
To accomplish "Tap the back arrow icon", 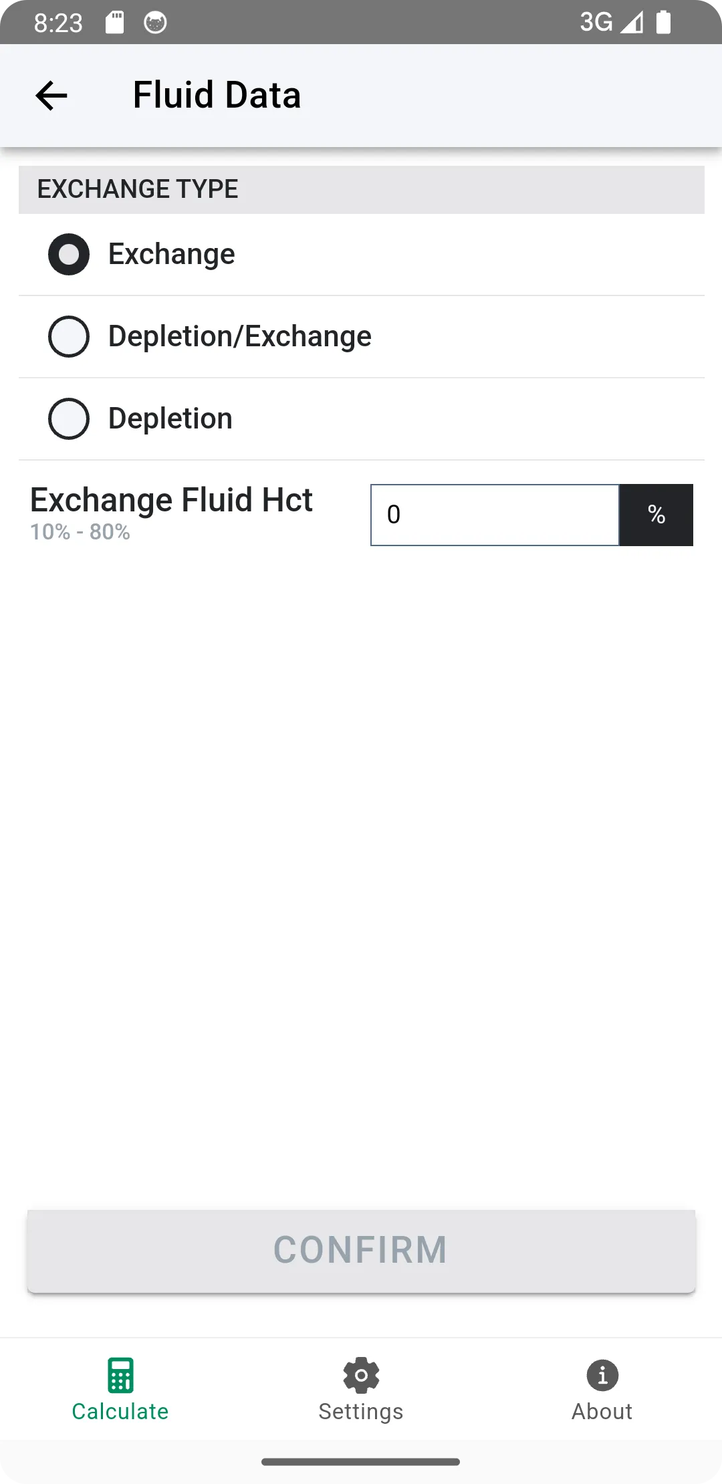I will [51, 96].
